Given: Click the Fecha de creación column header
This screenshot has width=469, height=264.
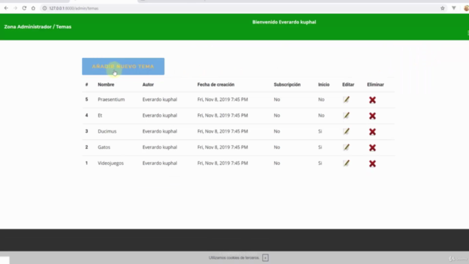Looking at the screenshot, I should [216, 85].
